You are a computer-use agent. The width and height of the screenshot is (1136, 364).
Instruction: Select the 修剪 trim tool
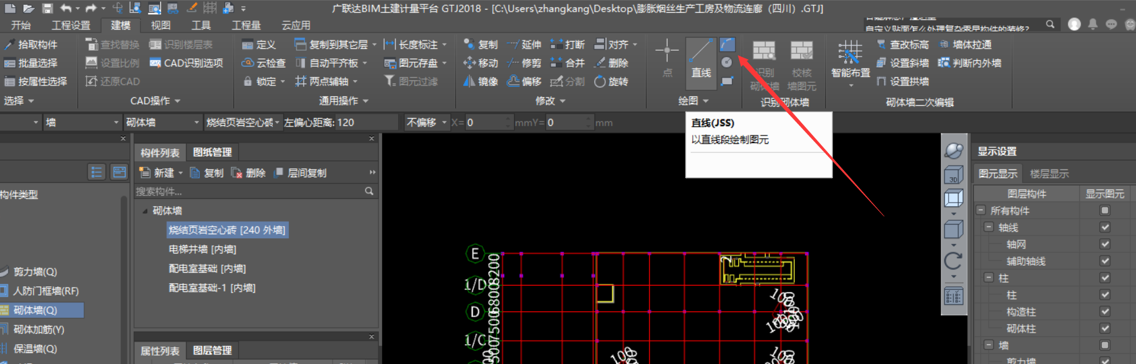click(x=524, y=63)
